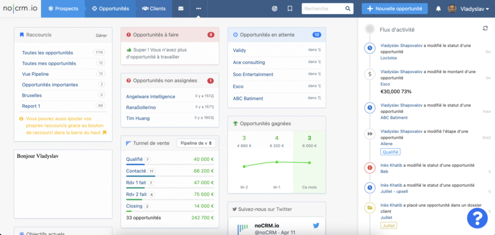Focus the Recherche search field
This screenshot has width=495, height=235.
(x=323, y=9)
